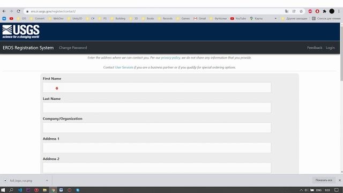Open the notification center icon

(x=337, y=190)
